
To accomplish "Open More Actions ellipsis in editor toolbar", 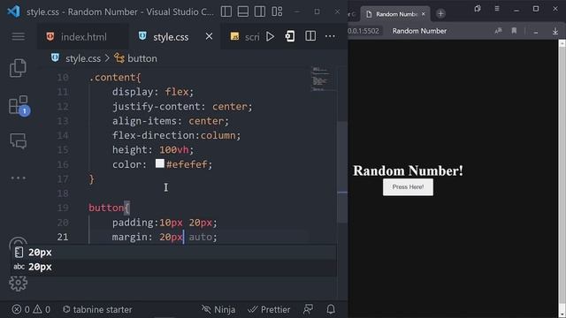I will coord(330,36).
